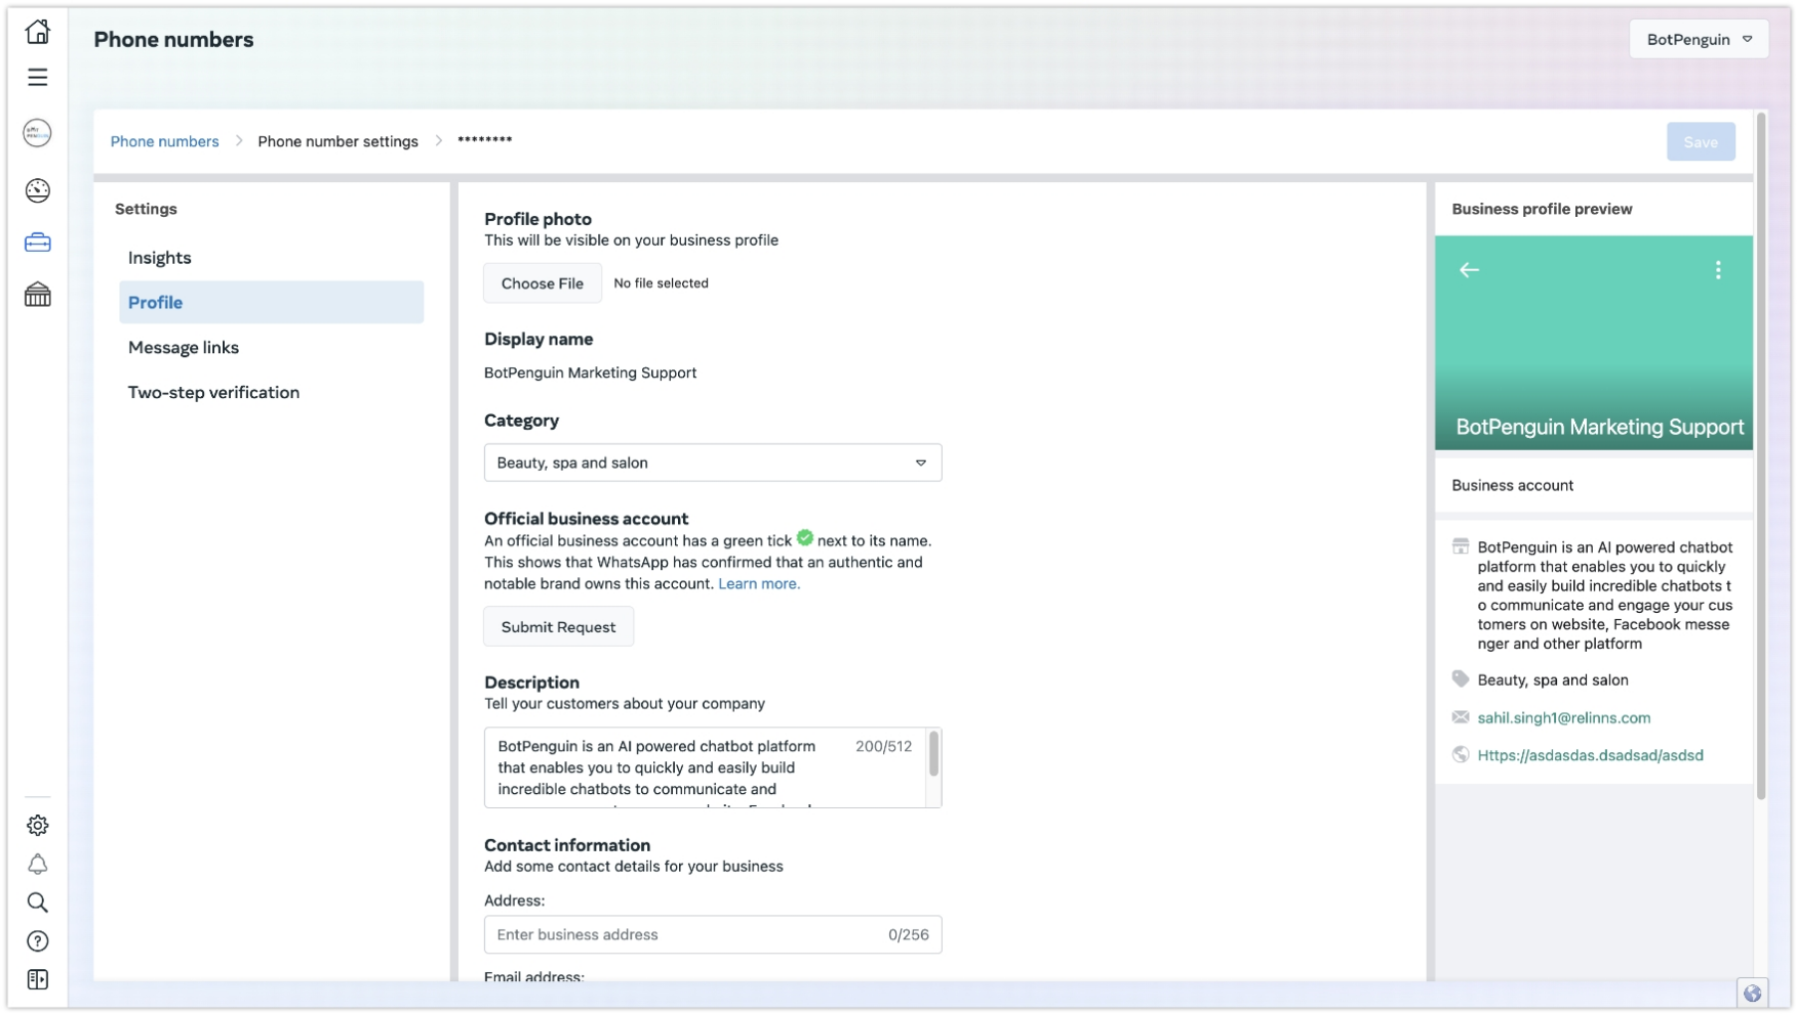This screenshot has height=1015, width=1798.
Task: Click the Submit Request button
Action: pos(559,627)
